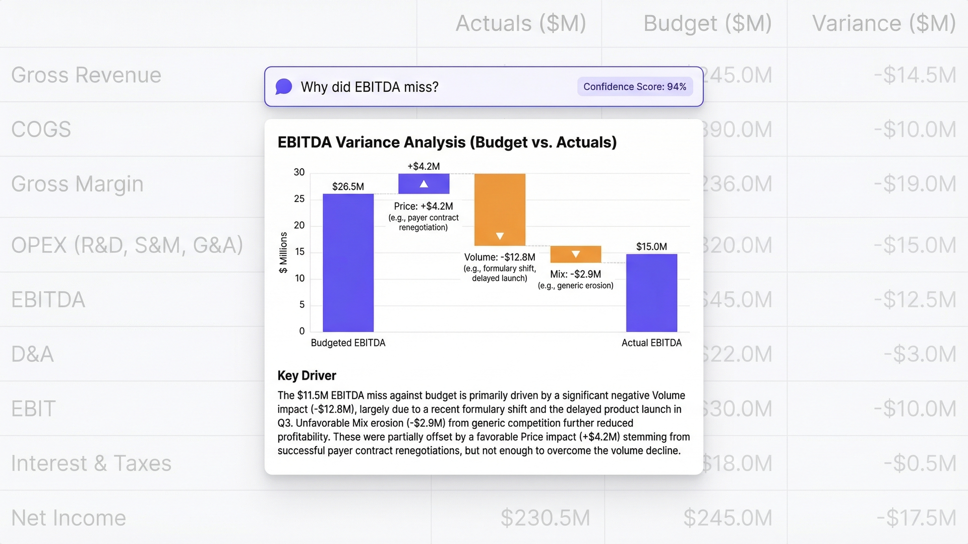968x544 pixels.
Task: Click the Gross Revenue variance cell -$14.5M
Action: 915,75
